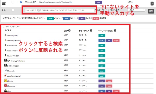Image resolution: width=156 pixels, height=94 pixels.
Task: Add Review Amazon from the sample list
Action: (13, 56)
